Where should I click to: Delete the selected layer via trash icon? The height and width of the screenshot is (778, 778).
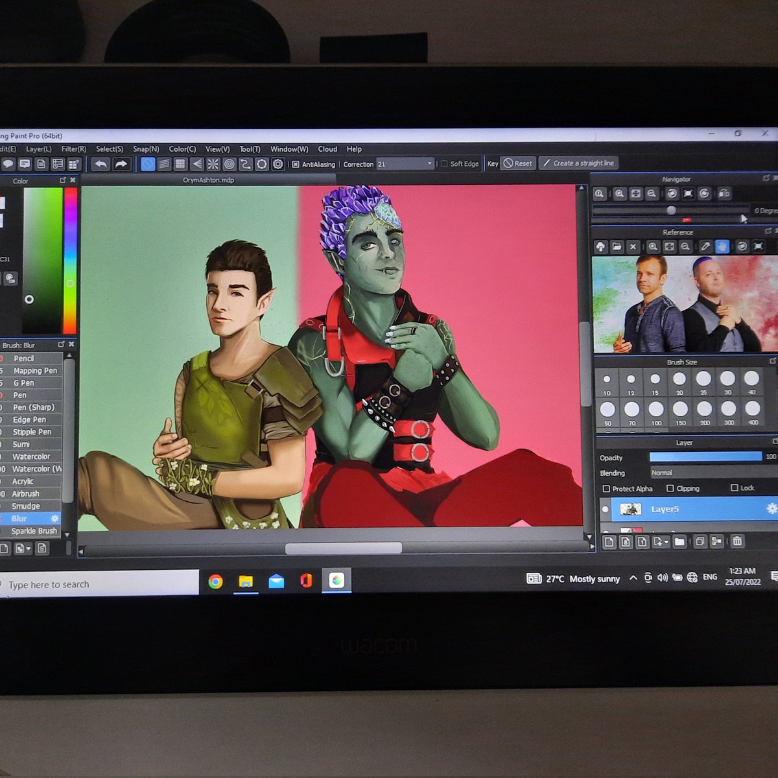click(737, 541)
